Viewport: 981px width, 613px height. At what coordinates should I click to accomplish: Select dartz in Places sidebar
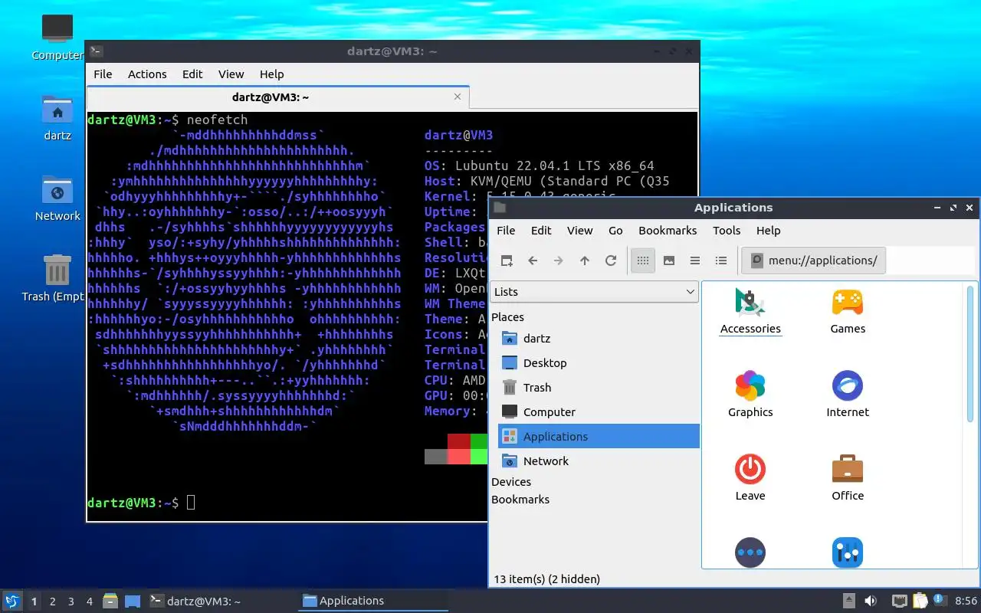599,338
